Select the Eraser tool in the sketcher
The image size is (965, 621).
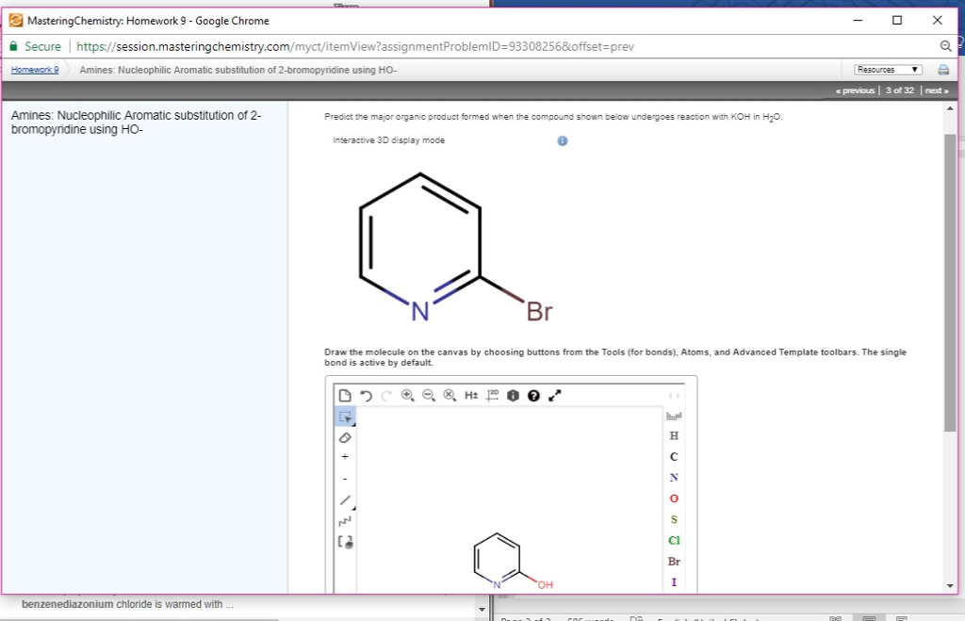(x=345, y=438)
